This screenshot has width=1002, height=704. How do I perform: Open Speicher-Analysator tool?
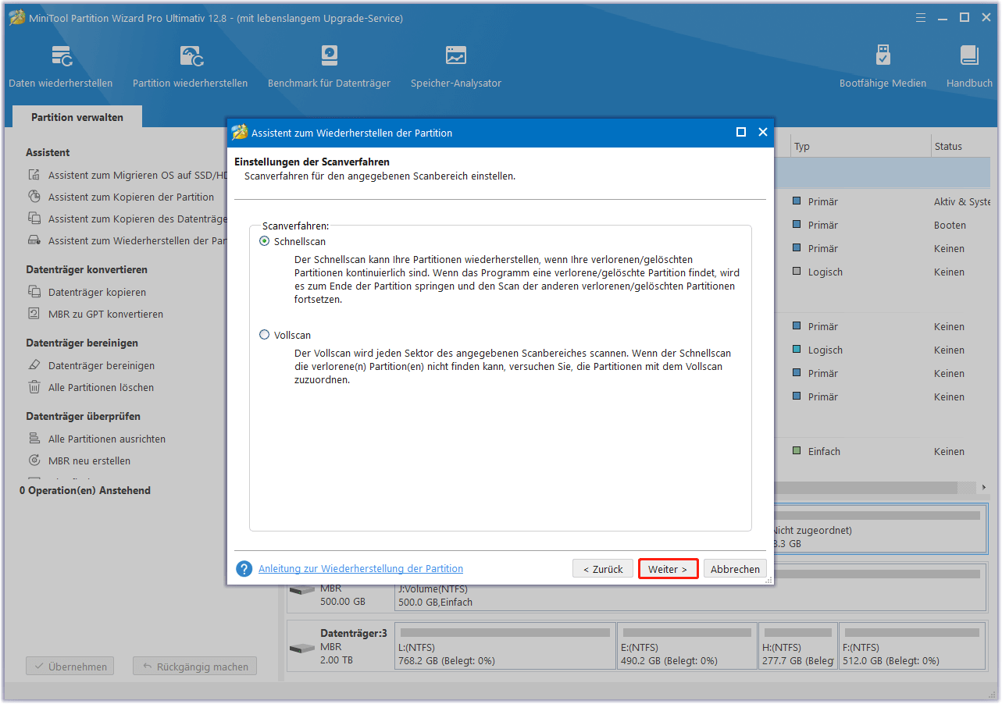[x=456, y=66]
